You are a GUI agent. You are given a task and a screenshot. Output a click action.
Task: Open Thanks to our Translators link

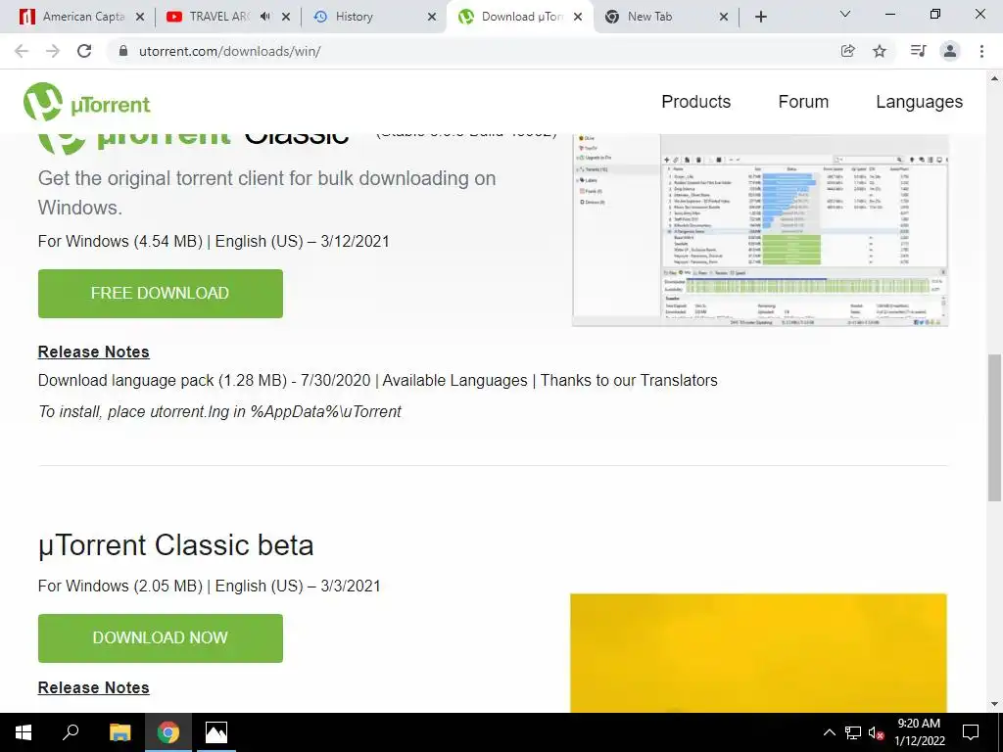coord(629,381)
